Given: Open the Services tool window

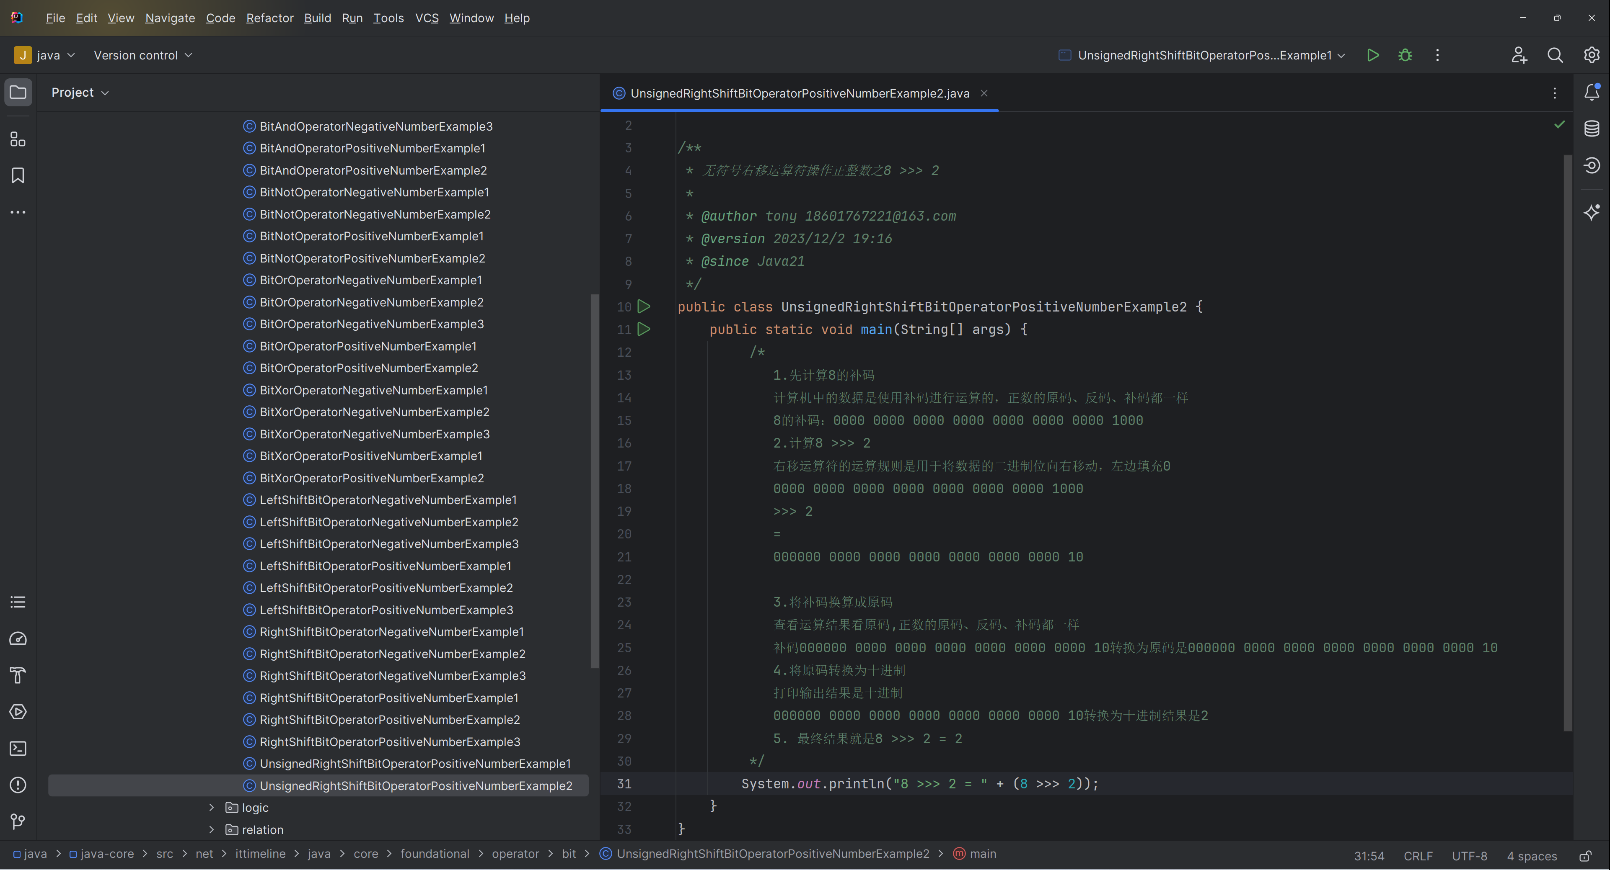Looking at the screenshot, I should pyautogui.click(x=18, y=711).
